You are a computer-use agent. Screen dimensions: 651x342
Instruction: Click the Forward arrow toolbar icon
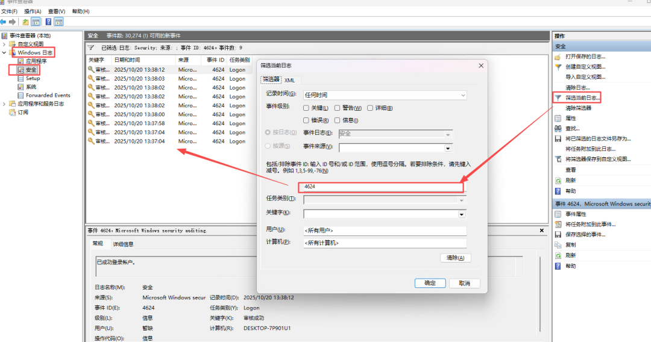pyautogui.click(x=13, y=22)
